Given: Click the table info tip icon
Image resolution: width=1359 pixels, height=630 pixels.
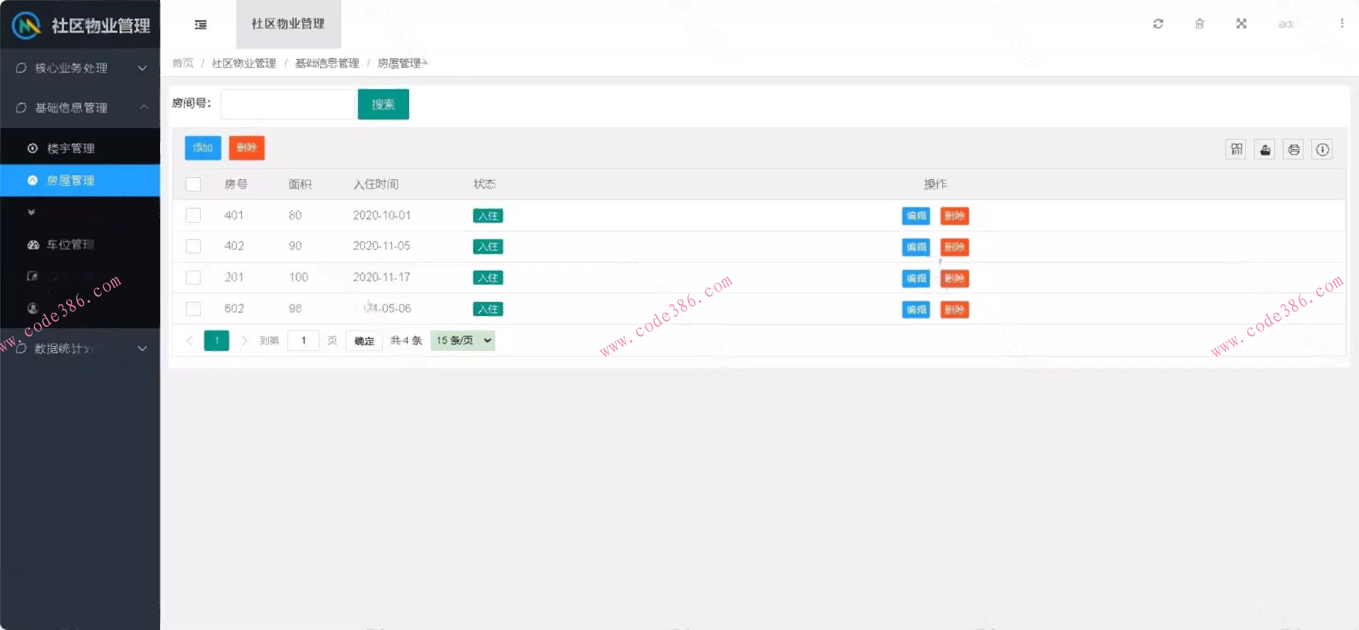Looking at the screenshot, I should (1322, 149).
